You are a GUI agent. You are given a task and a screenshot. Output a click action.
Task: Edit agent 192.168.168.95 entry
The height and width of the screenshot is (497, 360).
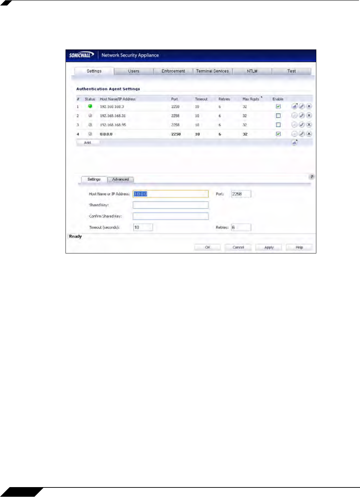coord(302,125)
